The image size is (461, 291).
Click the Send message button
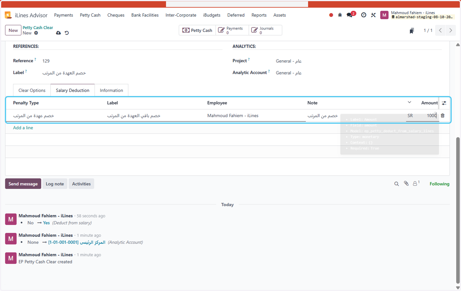click(x=23, y=184)
